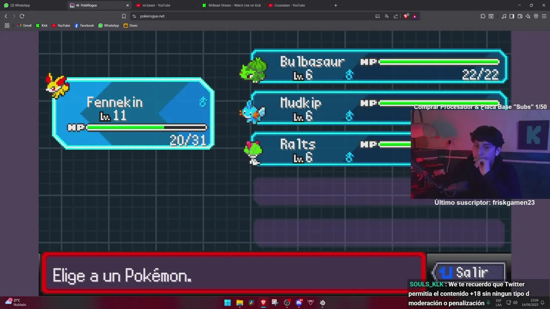
Task: Click the Ralts sprite icon
Action: [x=253, y=152]
